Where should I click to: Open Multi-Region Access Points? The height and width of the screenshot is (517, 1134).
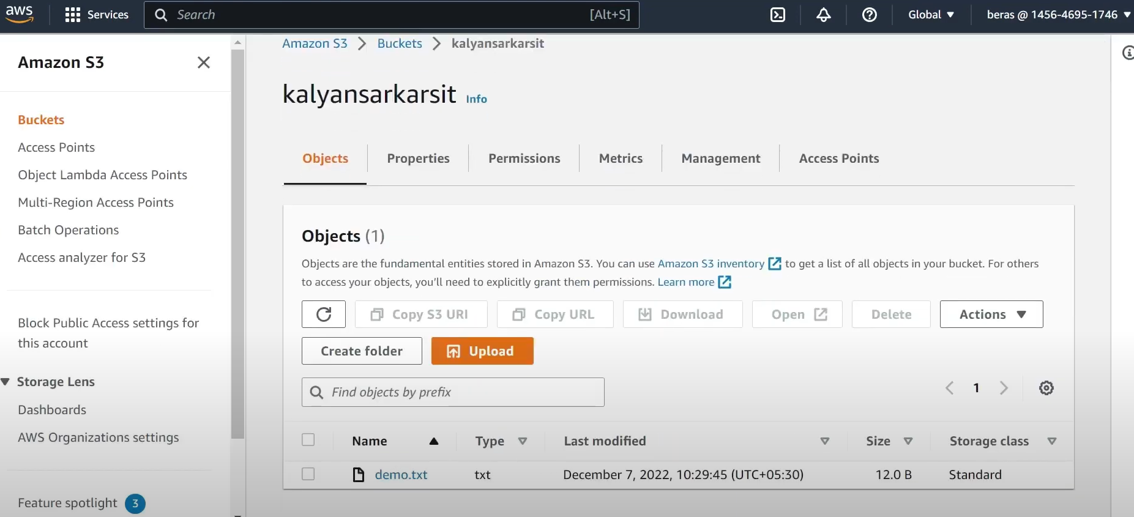coord(95,203)
